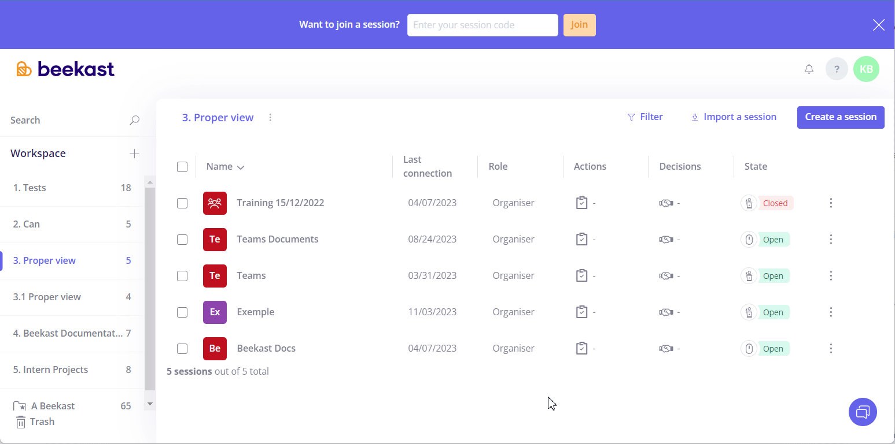
Task: Open the KB user avatar menu
Action: point(866,69)
